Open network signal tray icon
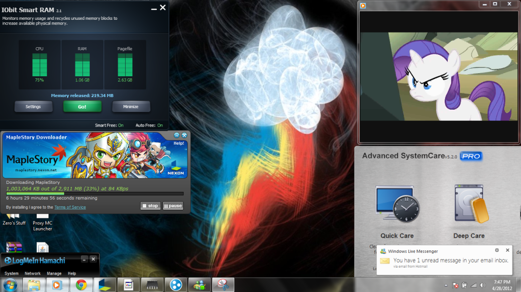Image resolution: width=521 pixels, height=292 pixels. pyautogui.click(x=474, y=285)
